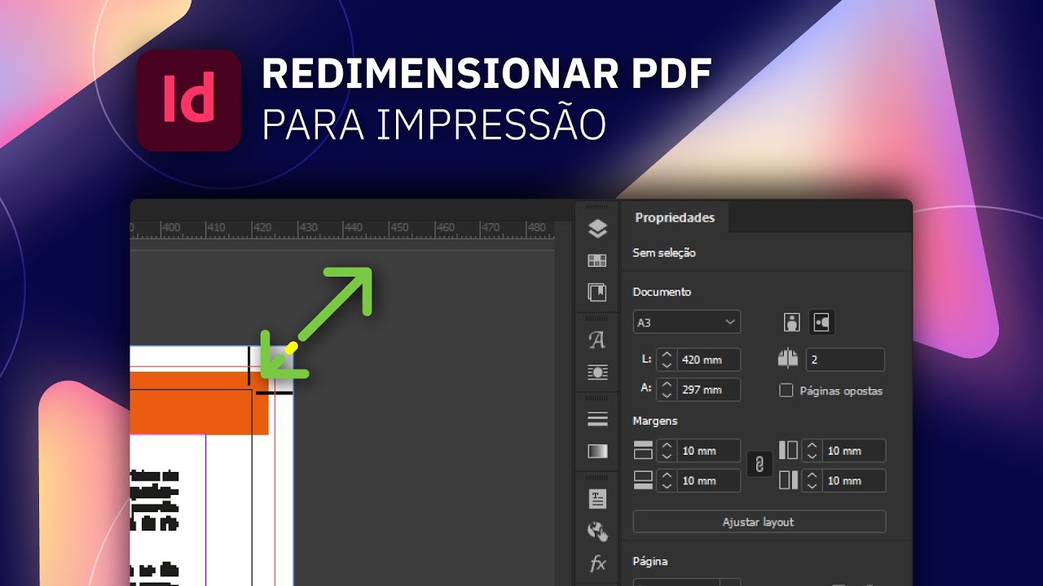Click the left margin icon
The width and height of the screenshot is (1043, 586).
click(x=788, y=450)
